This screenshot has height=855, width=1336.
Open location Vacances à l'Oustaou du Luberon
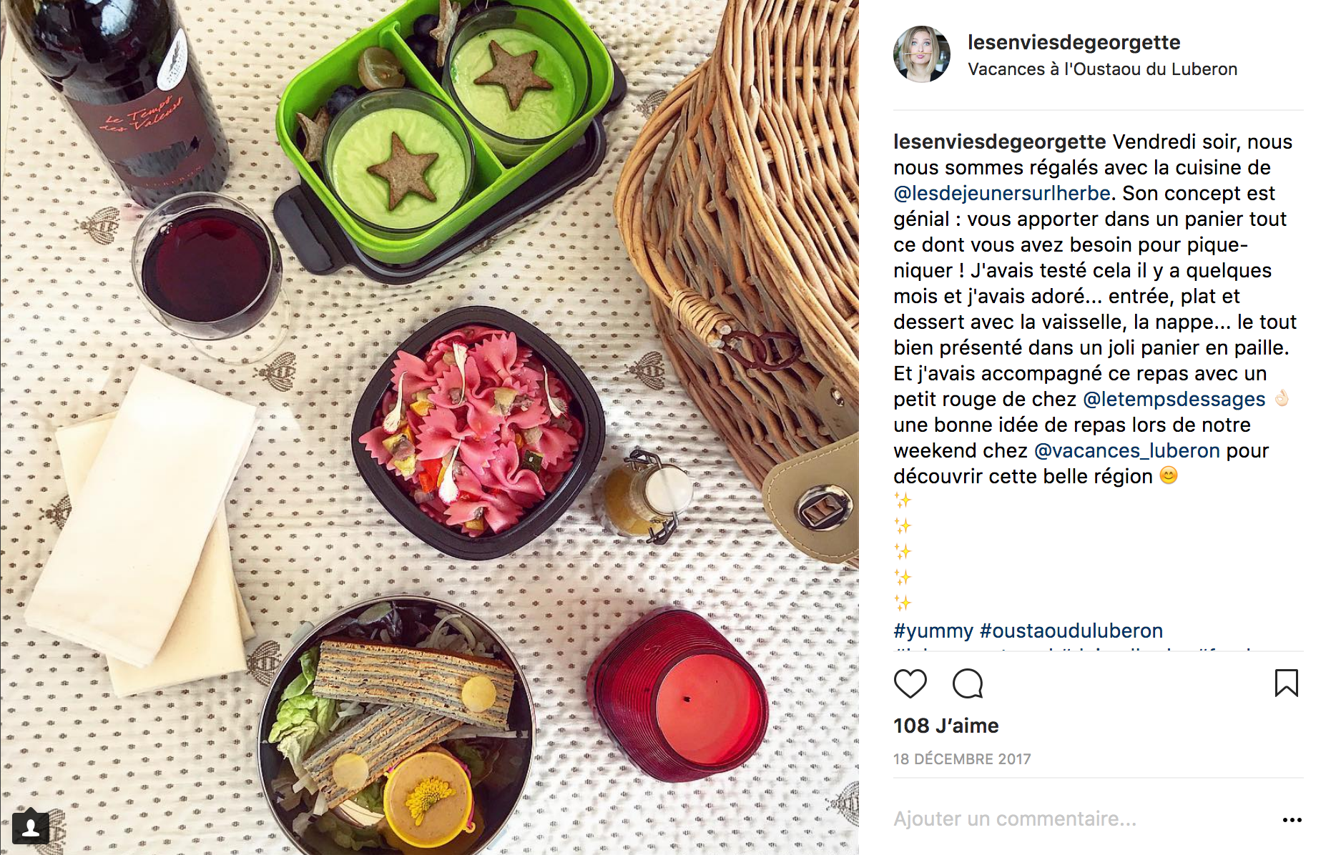pyautogui.click(x=1102, y=69)
